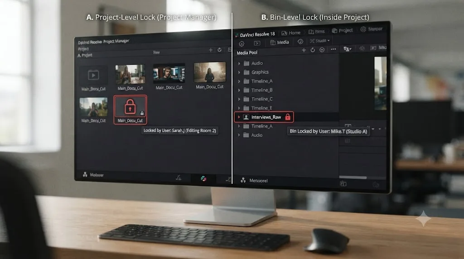Select the project thumbnail with silhouetted standing figure
Image resolution: width=464 pixels, height=259 pixels.
point(210,72)
